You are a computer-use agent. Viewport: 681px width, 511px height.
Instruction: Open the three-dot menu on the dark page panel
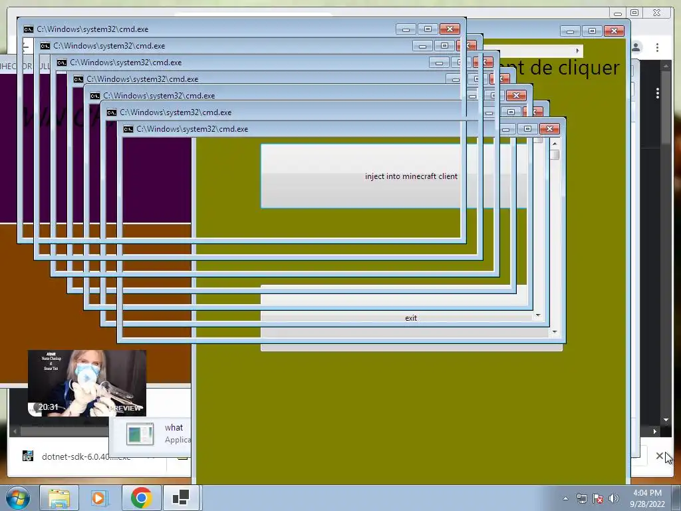[x=658, y=92]
